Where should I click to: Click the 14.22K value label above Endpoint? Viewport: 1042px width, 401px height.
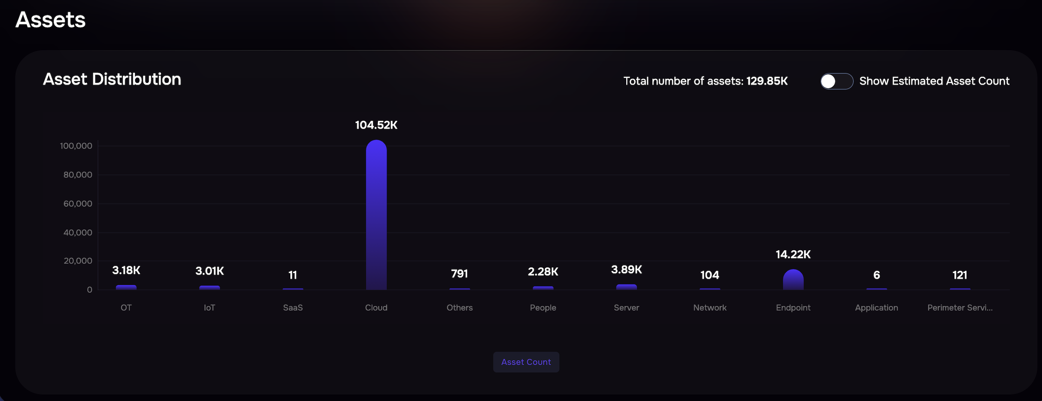coord(793,254)
